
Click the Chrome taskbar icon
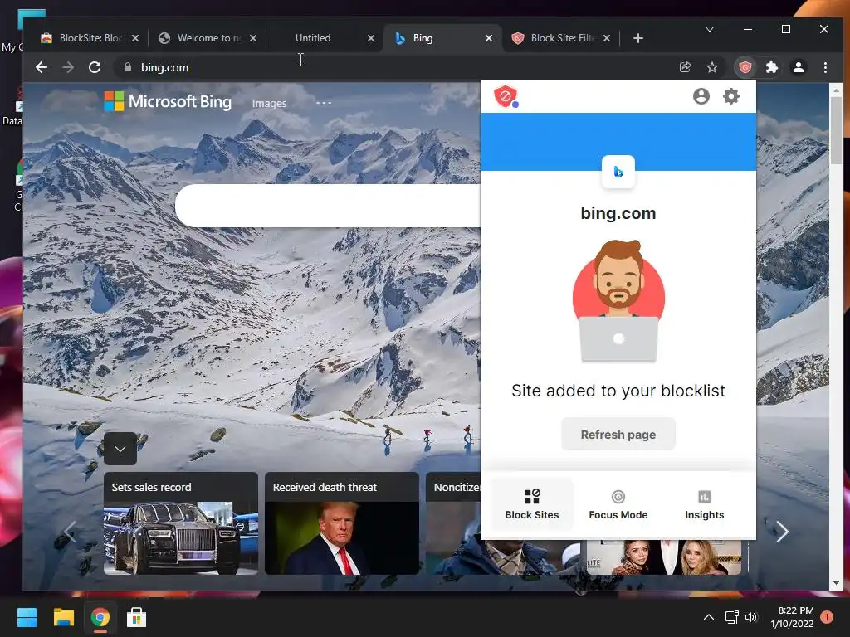click(x=100, y=617)
